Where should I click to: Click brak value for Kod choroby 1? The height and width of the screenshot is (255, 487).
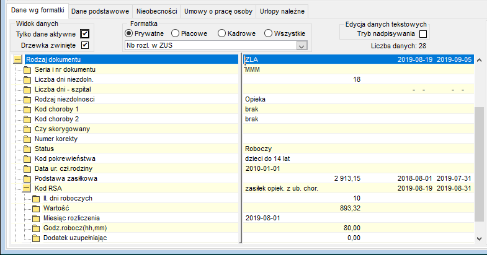[252, 109]
